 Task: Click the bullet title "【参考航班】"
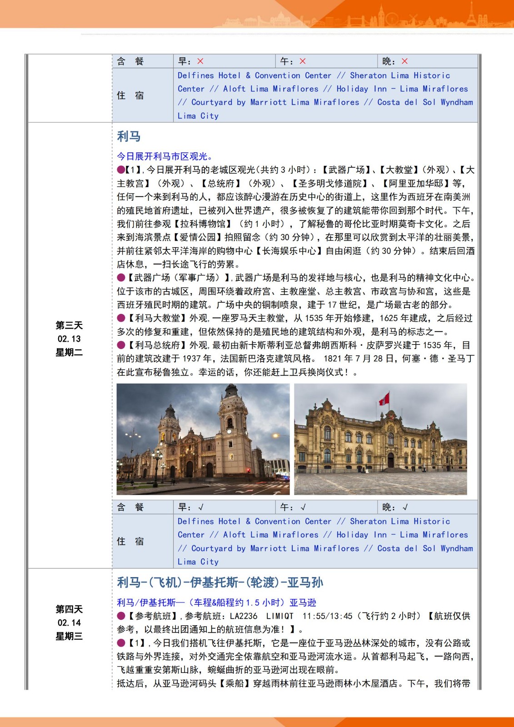pos(154,616)
